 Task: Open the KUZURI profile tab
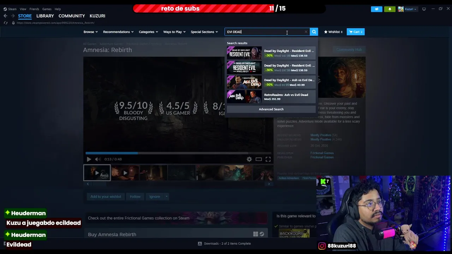tap(97, 16)
